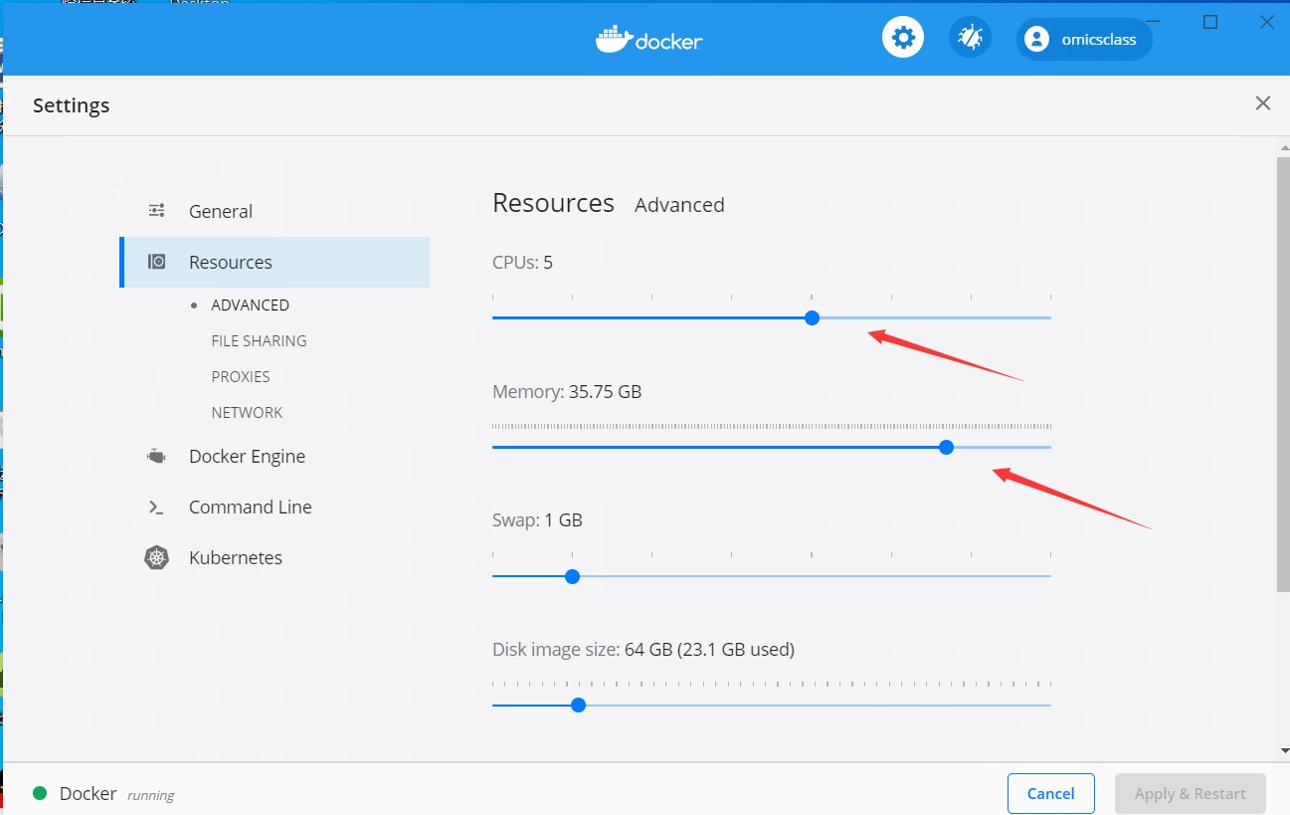Click the 'Settings' panel title
The height and width of the screenshot is (815, 1290).
click(71, 105)
